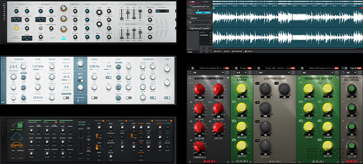Toggle the On button beside Transient Shaper Attack knob

tap(234, 102)
